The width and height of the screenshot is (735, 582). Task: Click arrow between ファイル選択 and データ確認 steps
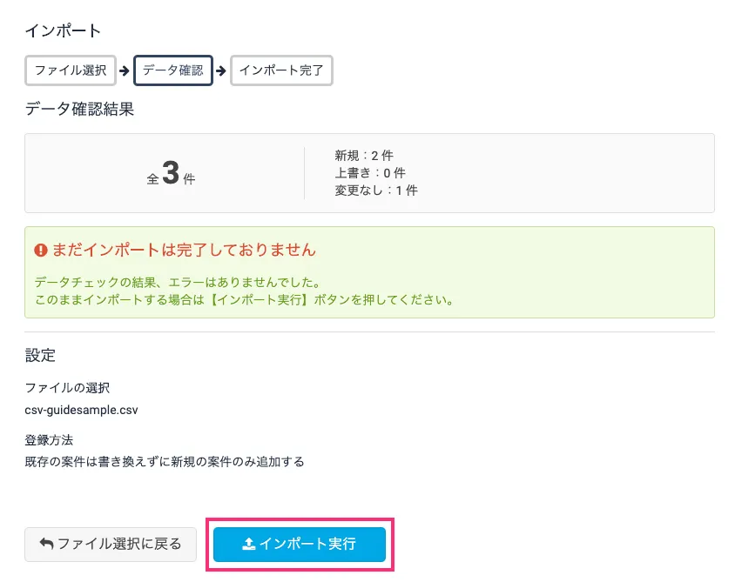tap(125, 71)
